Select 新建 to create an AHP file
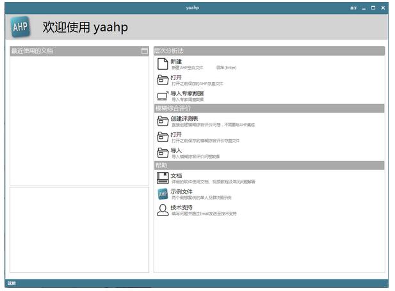Screen dimensions: 395x291 click(176, 61)
